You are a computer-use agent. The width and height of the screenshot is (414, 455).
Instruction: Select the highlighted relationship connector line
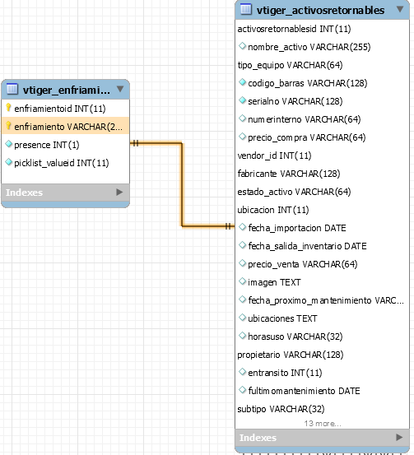[x=183, y=184]
